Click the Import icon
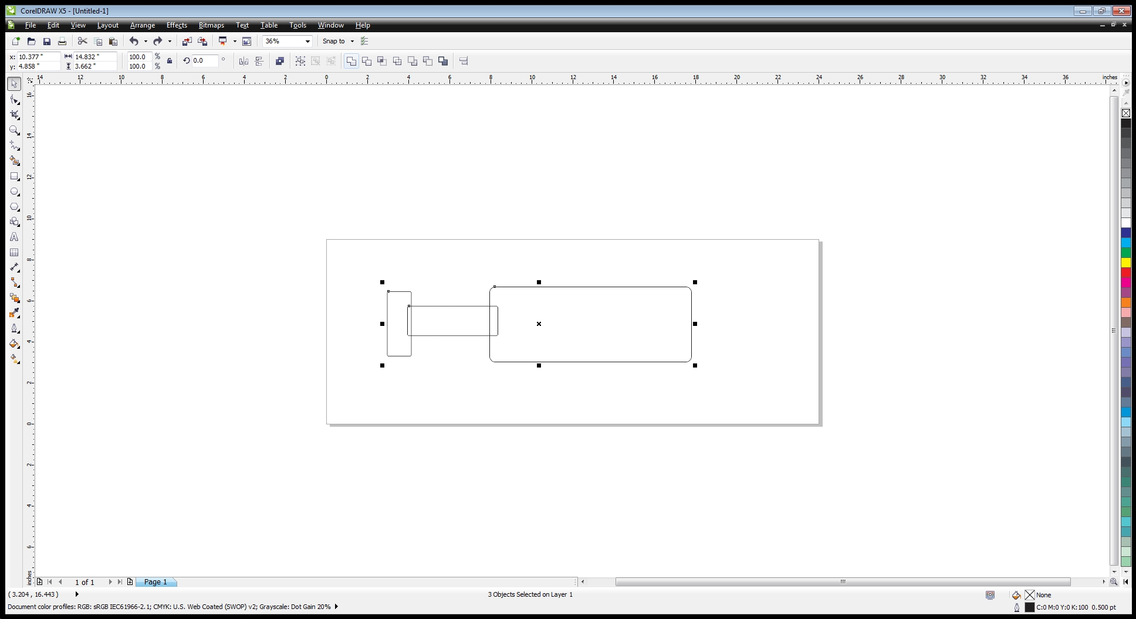The image size is (1136, 619). 187,41
